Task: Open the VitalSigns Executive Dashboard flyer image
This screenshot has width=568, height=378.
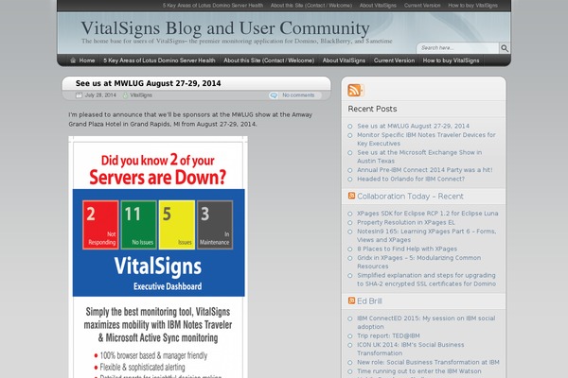Action: 158,257
